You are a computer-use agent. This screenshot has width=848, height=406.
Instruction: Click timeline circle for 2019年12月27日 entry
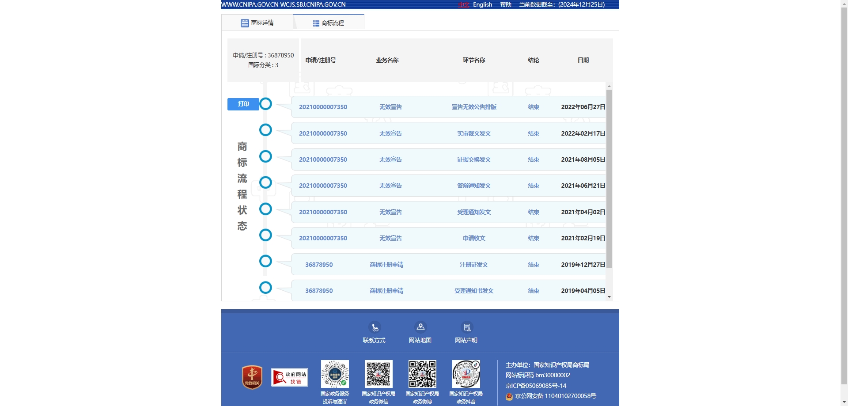tap(265, 261)
